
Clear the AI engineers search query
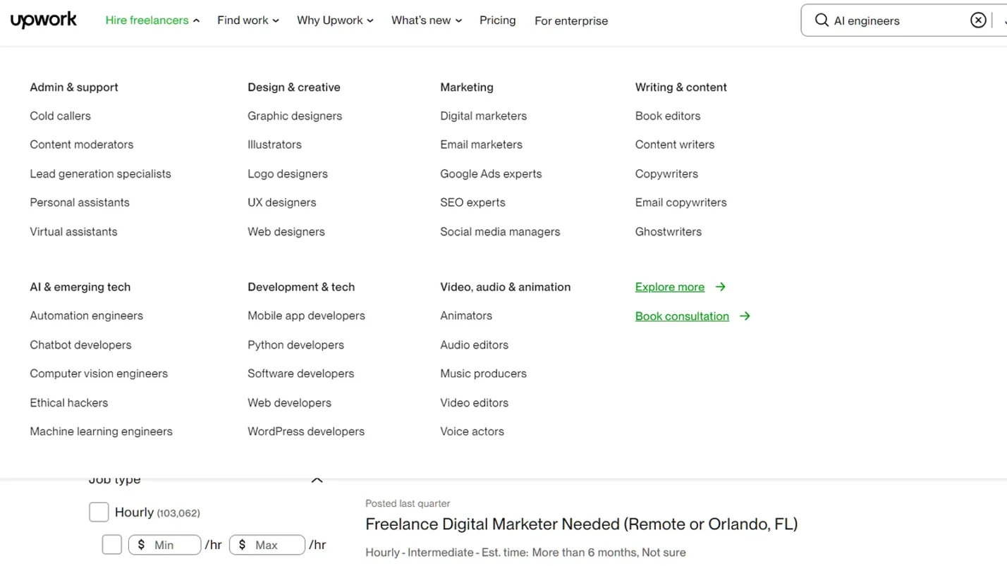pyautogui.click(x=978, y=20)
